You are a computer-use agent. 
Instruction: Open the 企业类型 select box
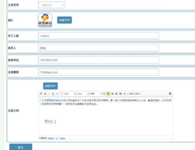coord(52,5)
